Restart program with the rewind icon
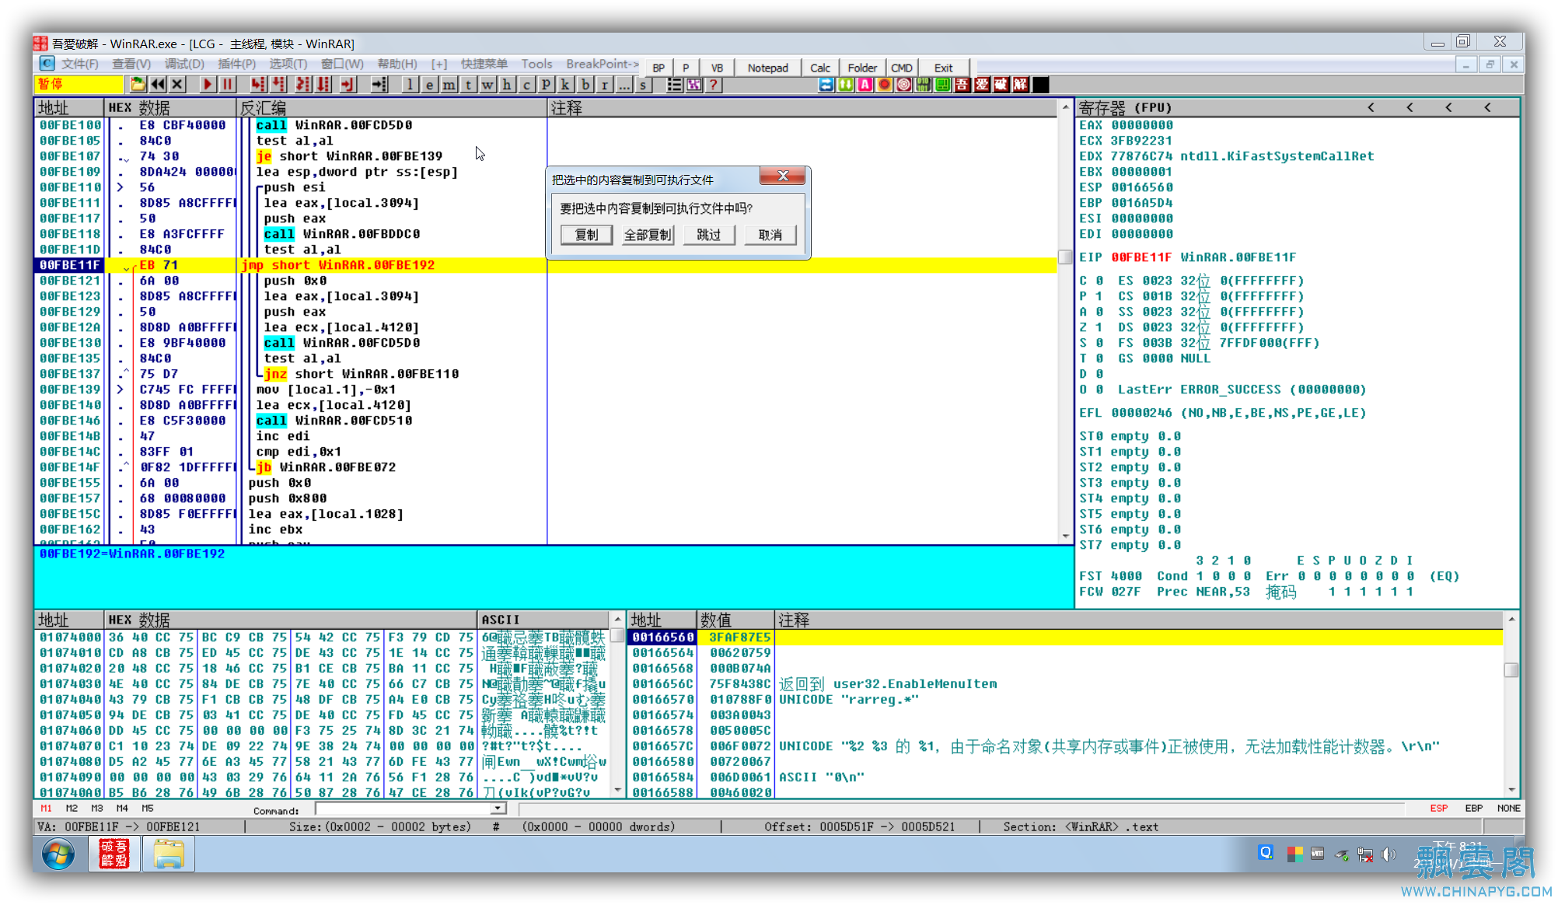This screenshot has width=1558, height=905. (x=158, y=85)
